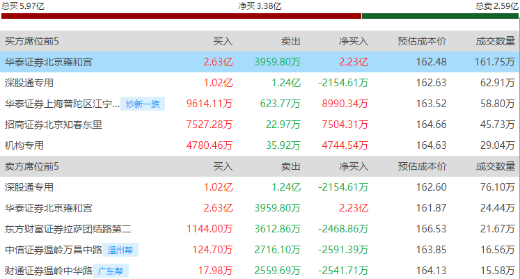The image size is (520, 279).
Task: Click the 广东帮 tag
Action: (111, 271)
